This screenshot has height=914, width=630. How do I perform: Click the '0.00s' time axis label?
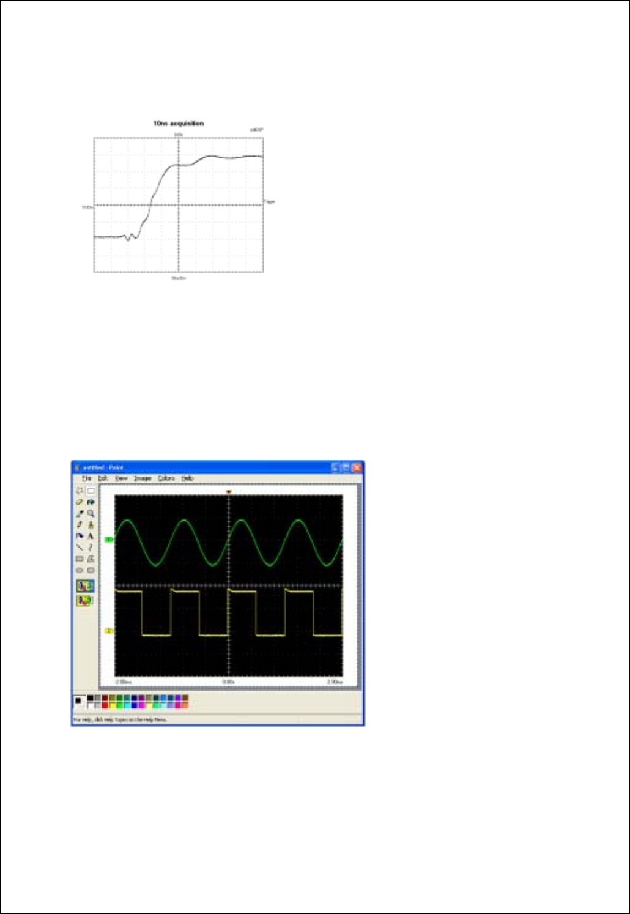point(229,682)
